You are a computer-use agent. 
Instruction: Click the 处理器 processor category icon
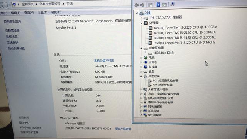click(146, 23)
